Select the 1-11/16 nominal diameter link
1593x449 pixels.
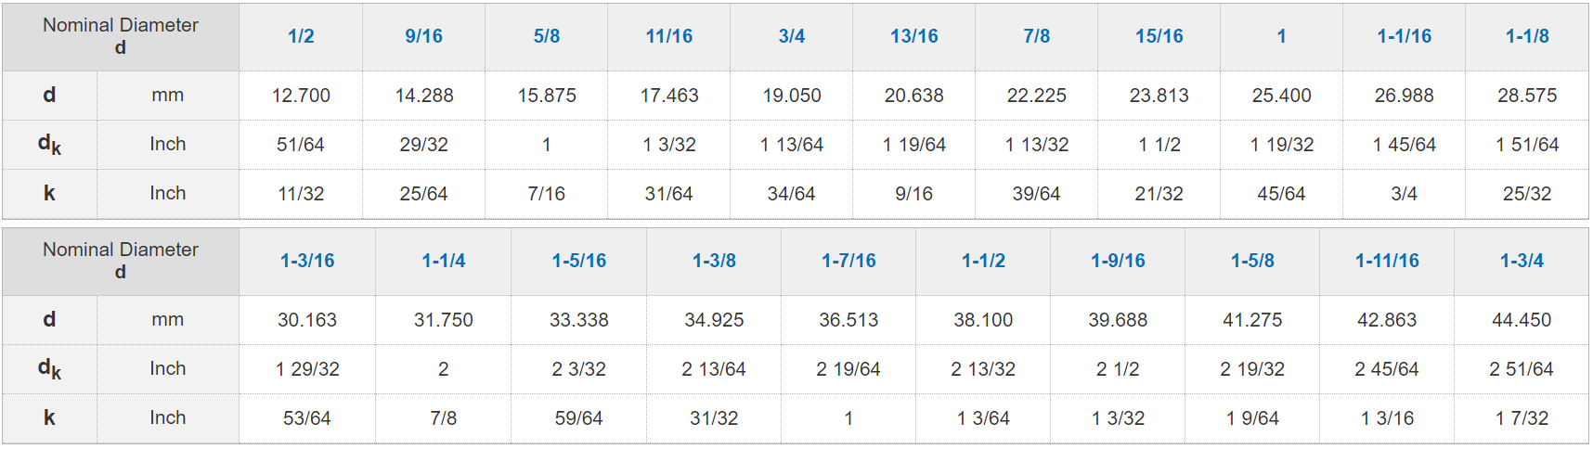[1387, 261]
